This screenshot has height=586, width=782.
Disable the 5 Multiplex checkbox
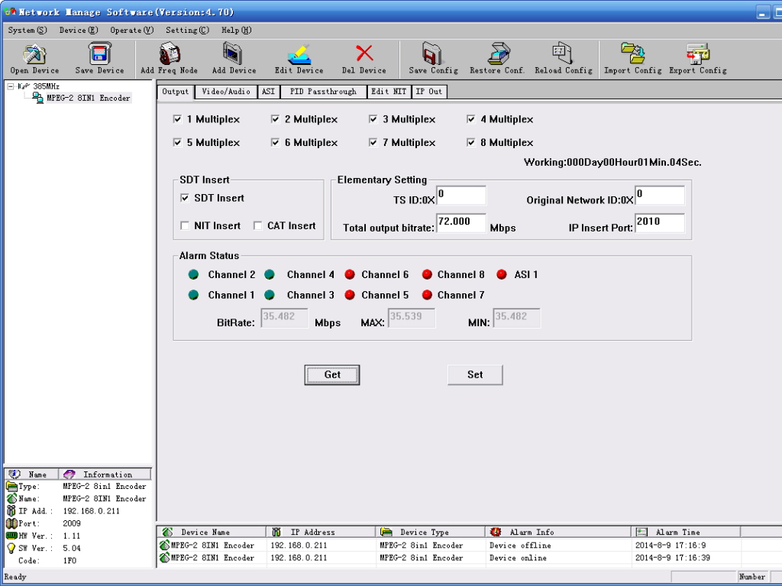[177, 142]
